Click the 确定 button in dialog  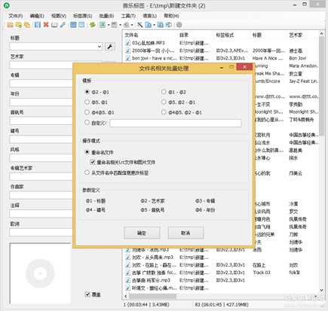tap(142, 233)
